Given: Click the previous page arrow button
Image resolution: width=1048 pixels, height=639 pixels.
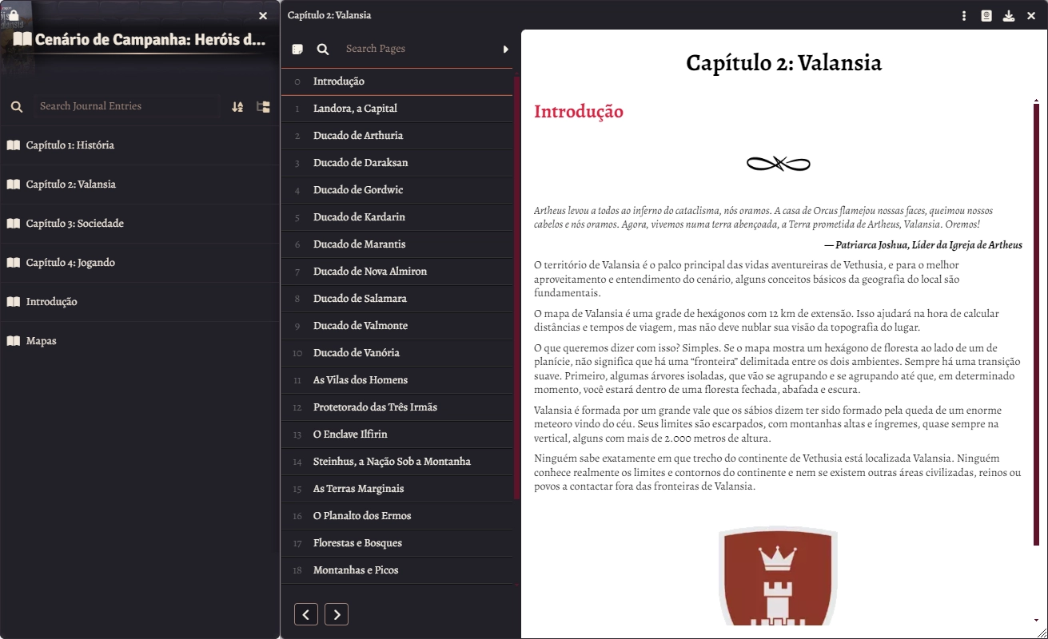Looking at the screenshot, I should coord(306,614).
